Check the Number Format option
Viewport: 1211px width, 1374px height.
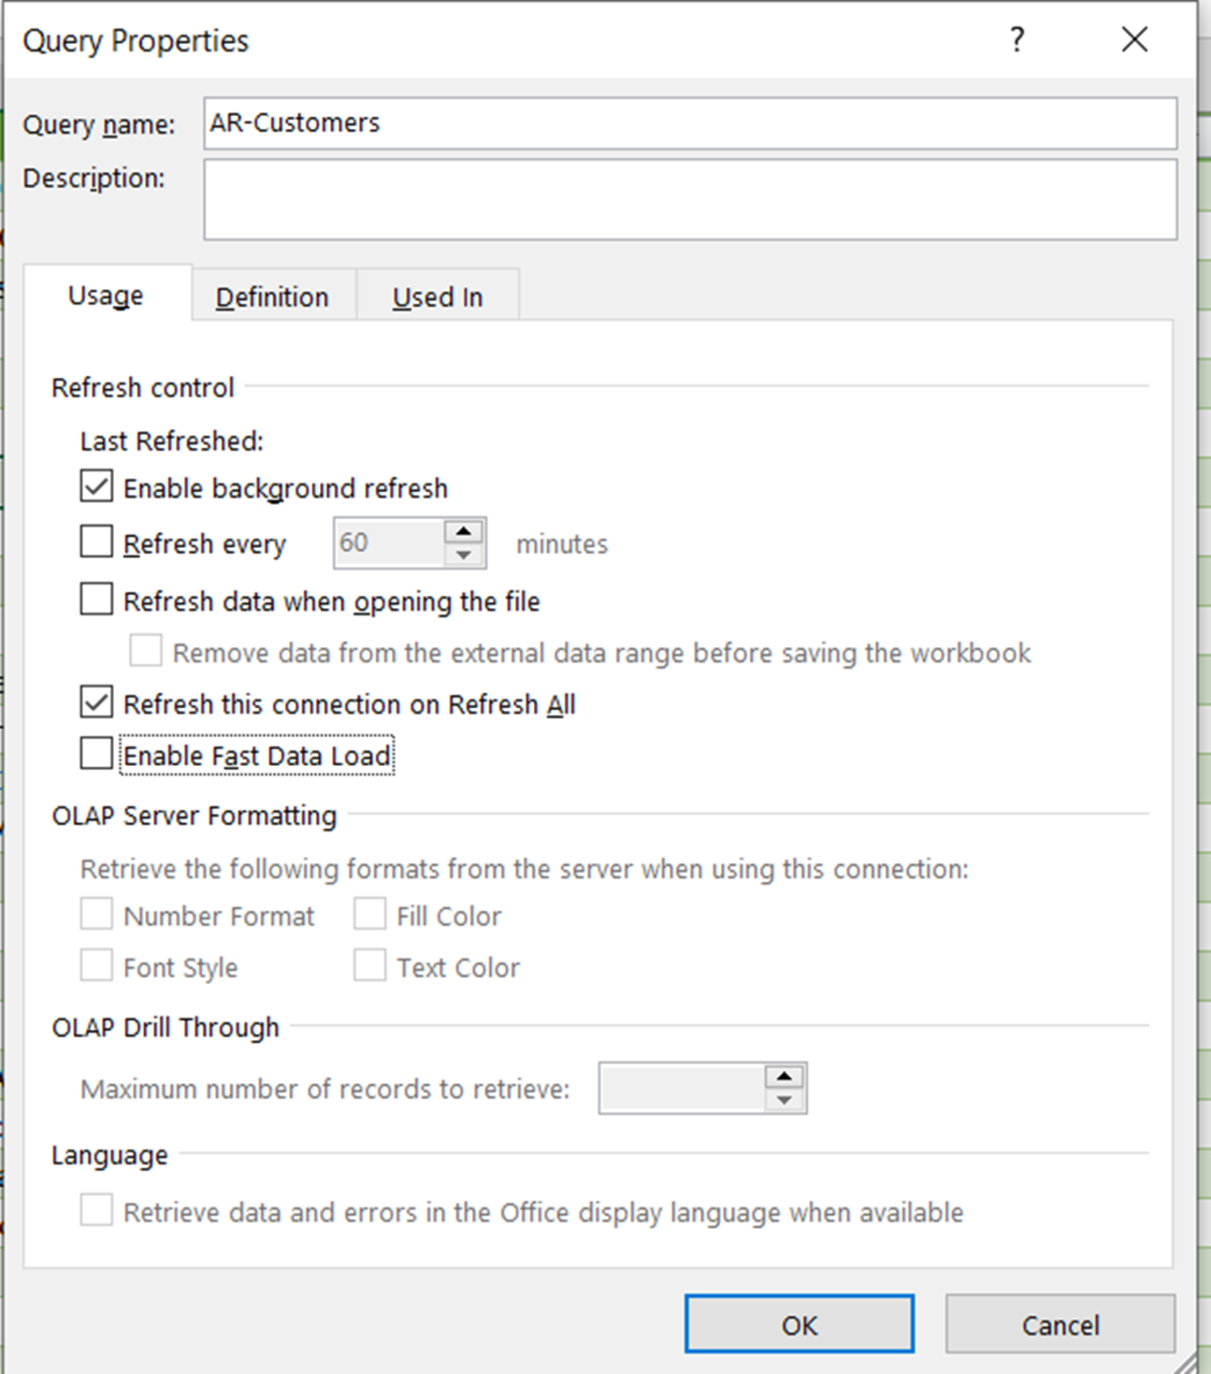96,914
